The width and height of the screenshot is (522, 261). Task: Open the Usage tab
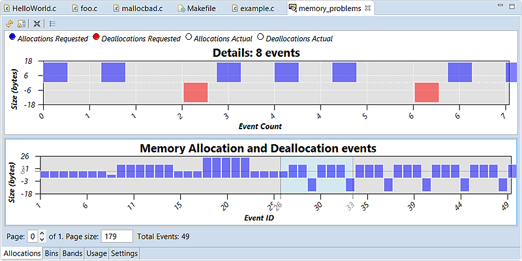click(x=97, y=253)
